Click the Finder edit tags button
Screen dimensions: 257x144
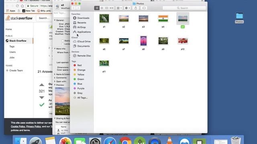click(144, 8)
